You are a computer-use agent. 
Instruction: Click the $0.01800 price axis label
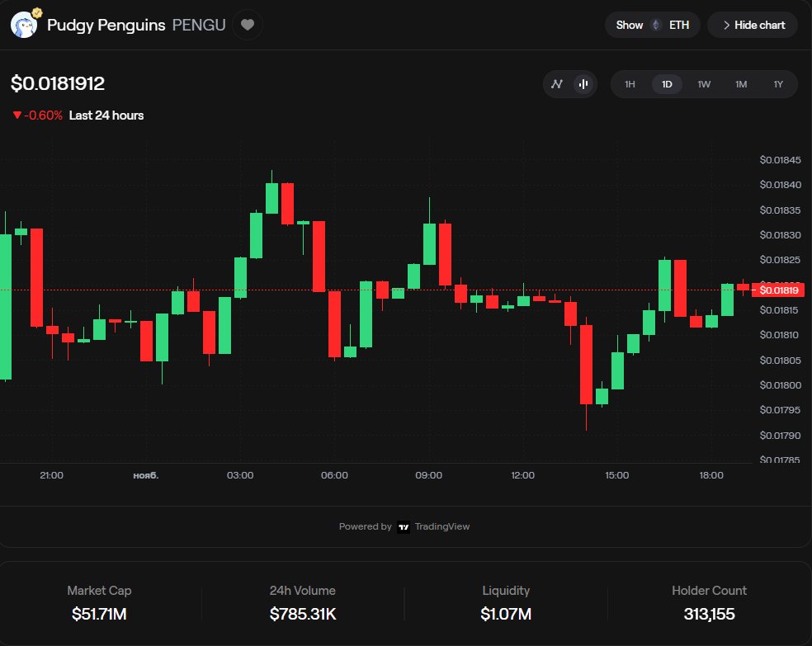[x=781, y=385]
